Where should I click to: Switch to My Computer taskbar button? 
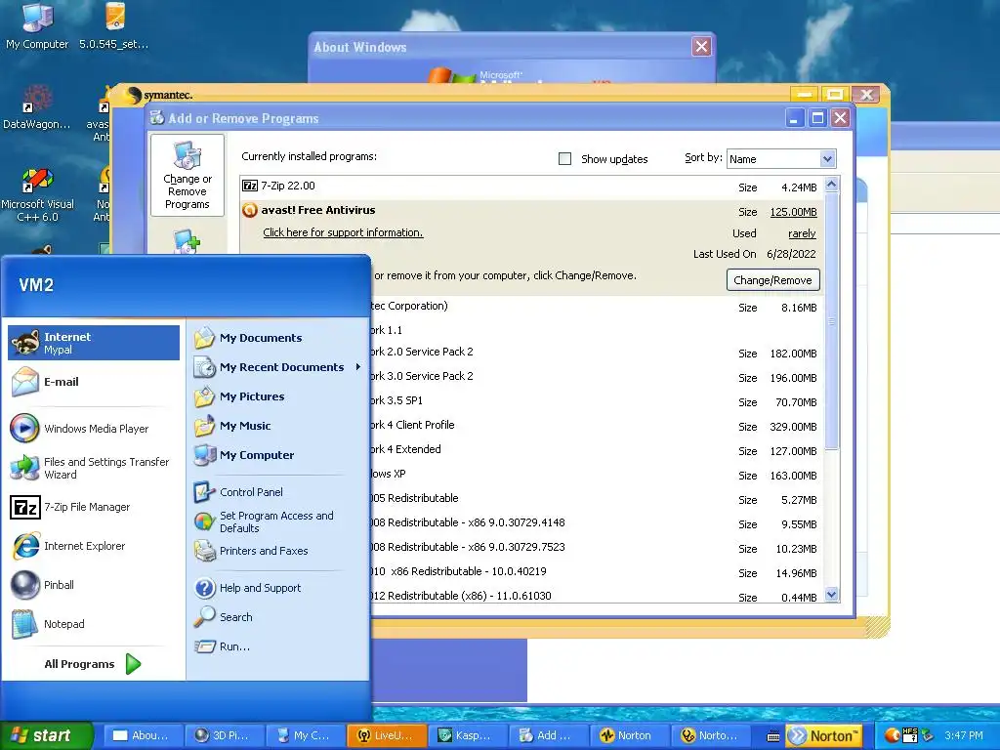pyautogui.click(x=305, y=735)
